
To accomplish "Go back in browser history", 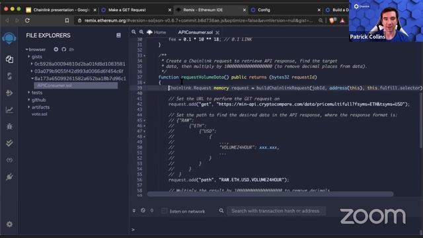I will pyautogui.click(x=7, y=20).
